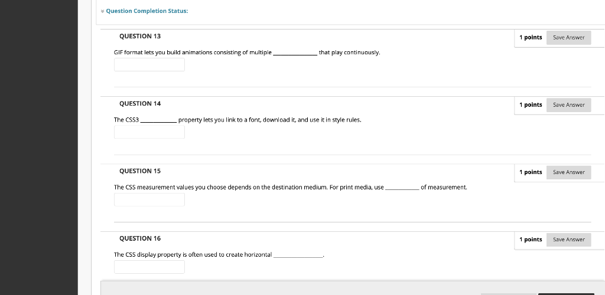Save answer for Question 13

[x=568, y=37]
